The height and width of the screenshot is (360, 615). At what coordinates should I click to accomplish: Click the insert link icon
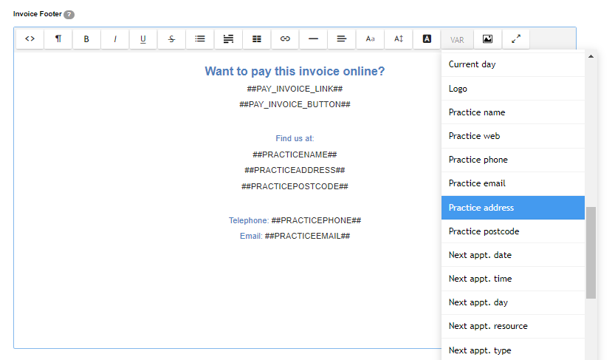(x=285, y=39)
